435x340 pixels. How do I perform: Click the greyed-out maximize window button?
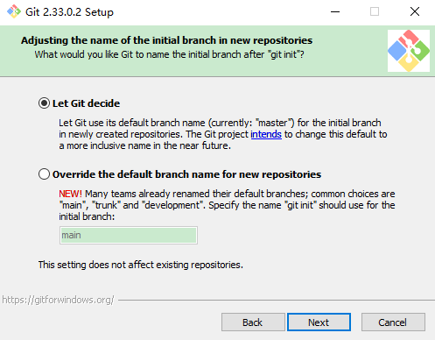coord(375,11)
